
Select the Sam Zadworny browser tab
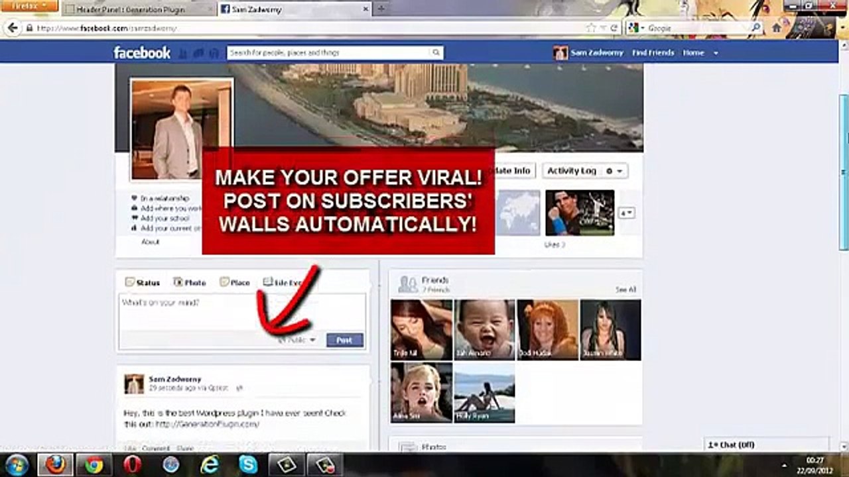coord(294,9)
